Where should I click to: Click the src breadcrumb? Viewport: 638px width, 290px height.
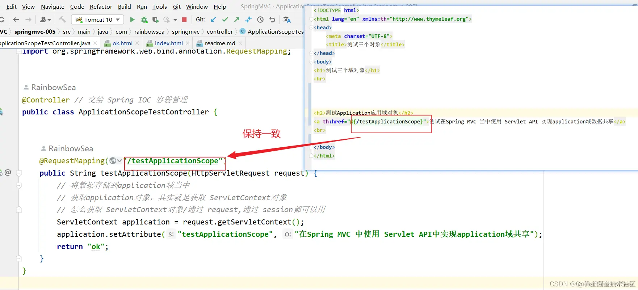click(67, 31)
